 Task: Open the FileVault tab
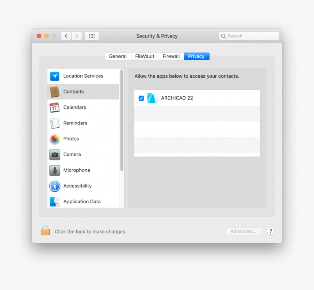tap(145, 56)
